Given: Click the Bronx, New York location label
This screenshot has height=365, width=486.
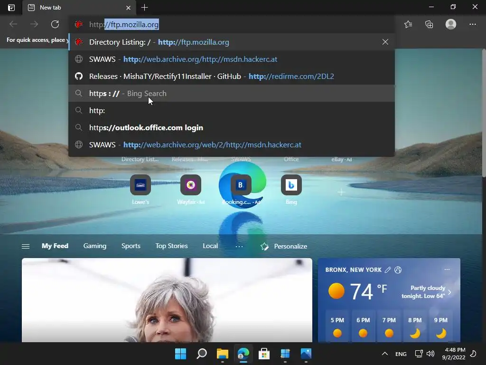Looking at the screenshot, I should tap(353, 270).
